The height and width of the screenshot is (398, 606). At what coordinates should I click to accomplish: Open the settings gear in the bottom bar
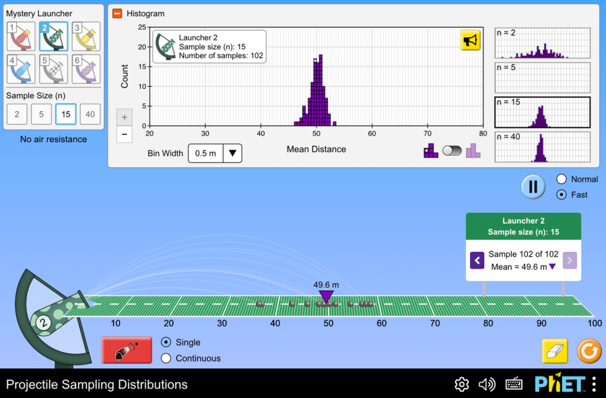click(461, 385)
